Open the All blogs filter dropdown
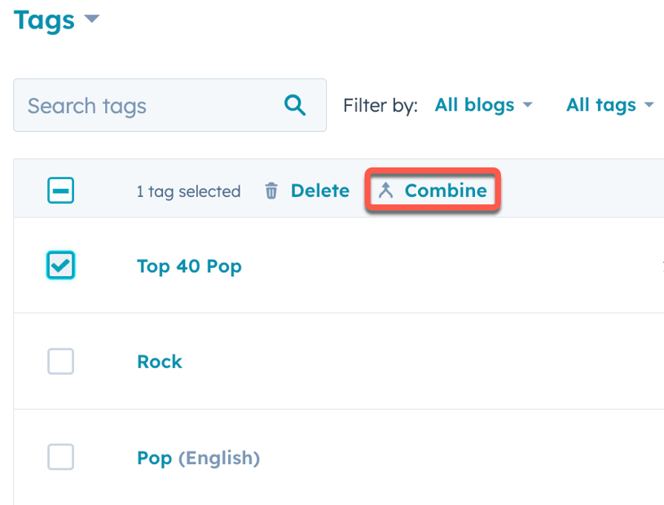 [x=473, y=104]
